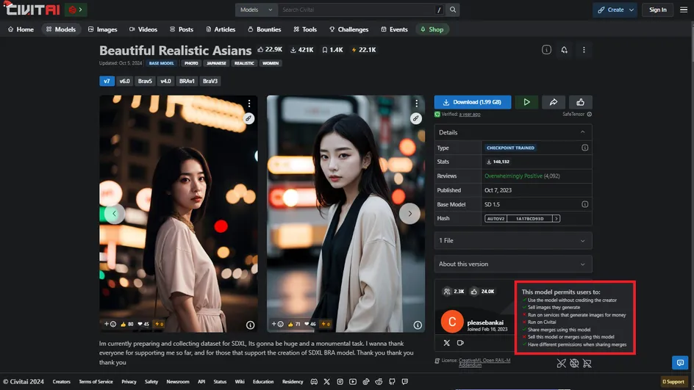Click the green play/generate icon button
The width and height of the screenshot is (694, 390).
pos(526,102)
